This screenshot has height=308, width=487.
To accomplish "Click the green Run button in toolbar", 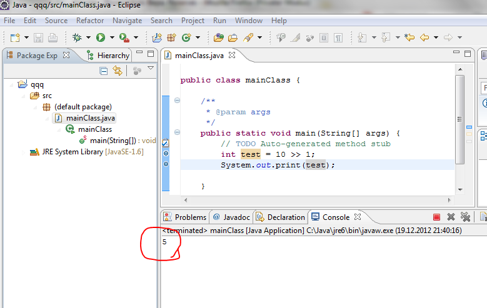I will click(x=101, y=37).
